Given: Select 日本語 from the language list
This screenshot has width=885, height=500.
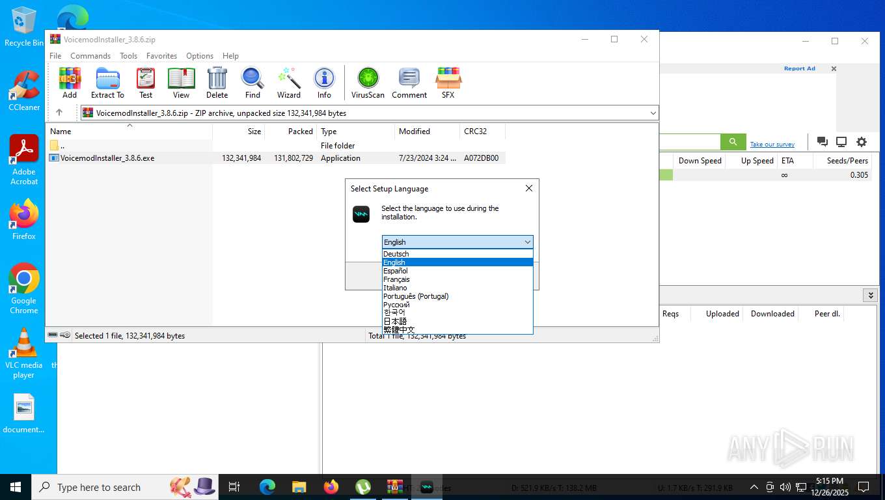Looking at the screenshot, I should pyautogui.click(x=457, y=321).
